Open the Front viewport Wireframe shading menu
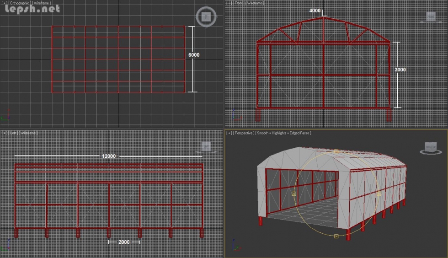The height and width of the screenshot is (258, 448). pyautogui.click(x=256, y=3)
